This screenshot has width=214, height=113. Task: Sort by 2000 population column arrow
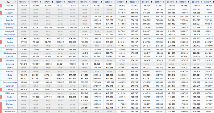pyautogui.click(x=102, y=2)
